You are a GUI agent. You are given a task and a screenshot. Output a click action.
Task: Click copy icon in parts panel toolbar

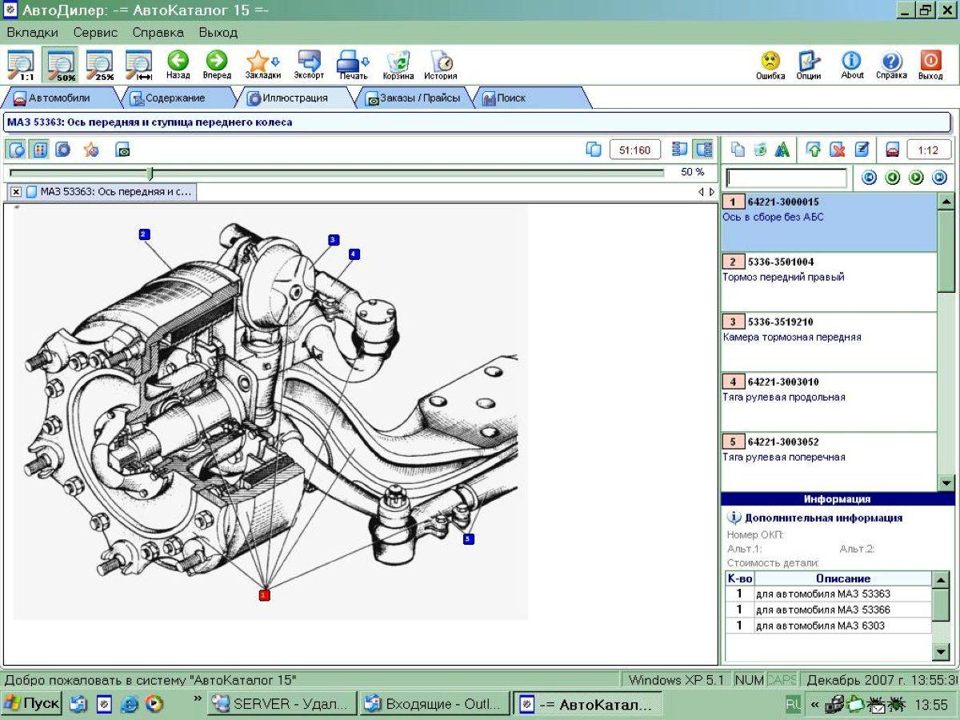tap(738, 150)
